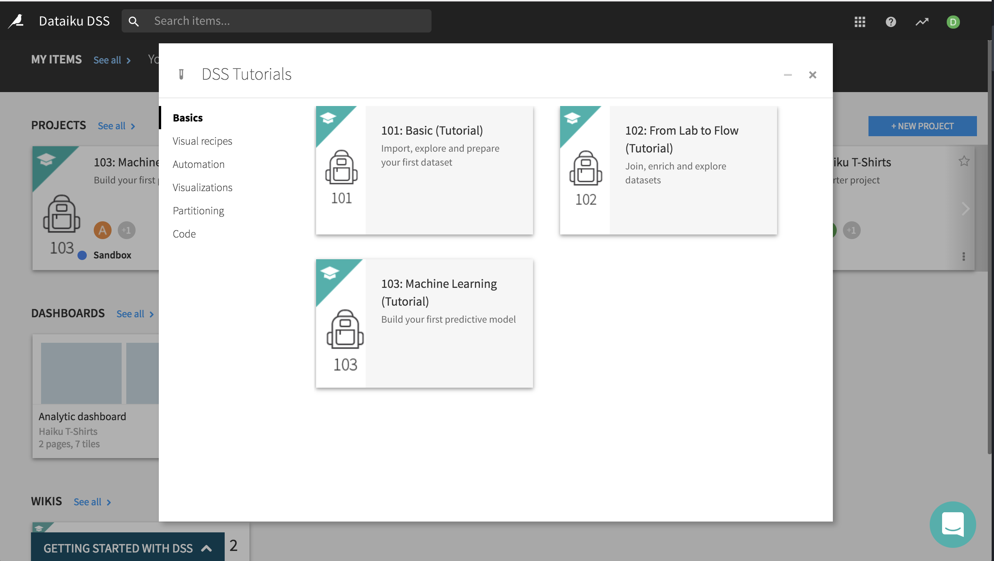This screenshot has width=994, height=561.
Task: Open the chat support bubble
Action: (x=953, y=524)
